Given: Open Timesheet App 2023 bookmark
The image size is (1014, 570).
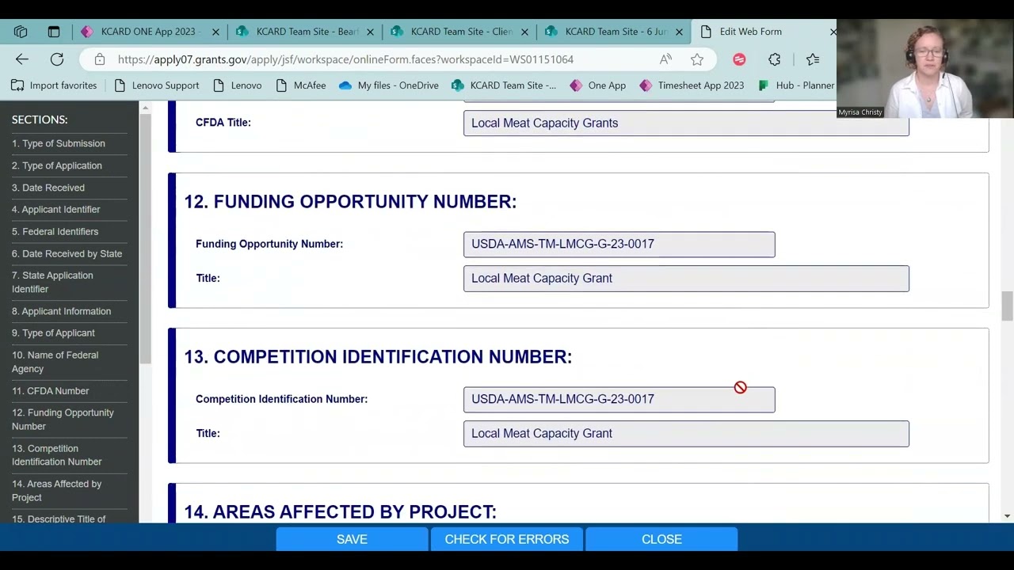Looking at the screenshot, I should pyautogui.click(x=692, y=85).
